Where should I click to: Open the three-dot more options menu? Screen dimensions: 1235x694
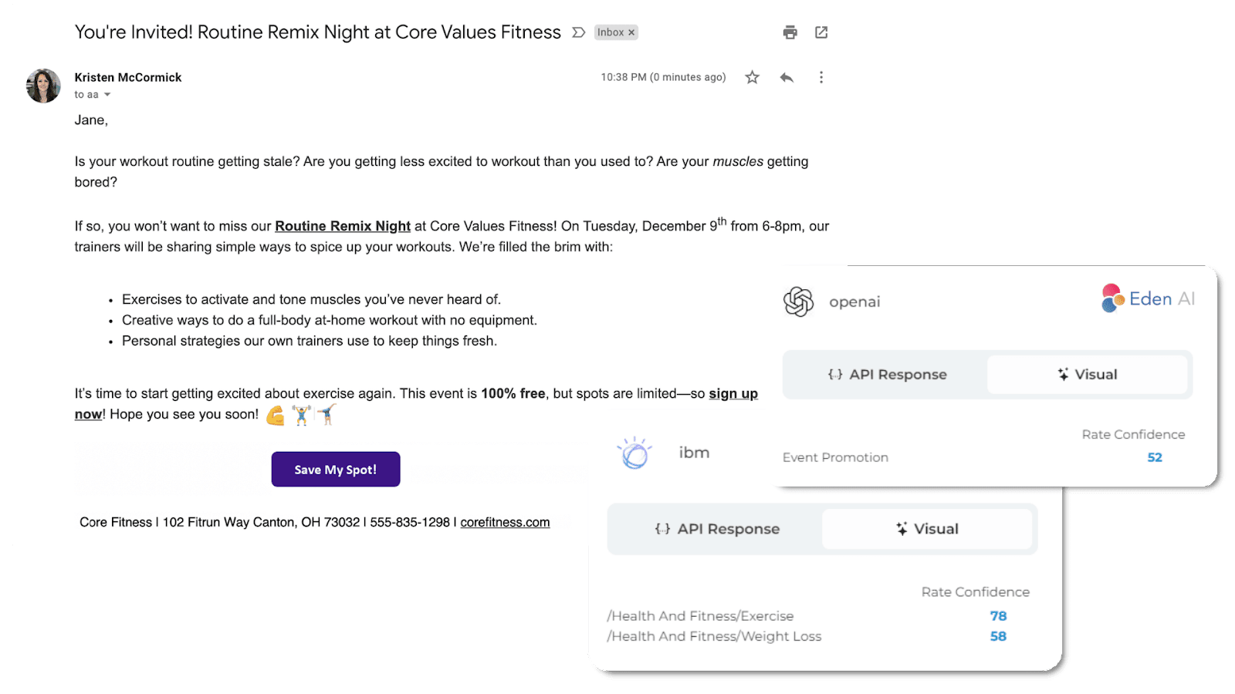(x=821, y=77)
